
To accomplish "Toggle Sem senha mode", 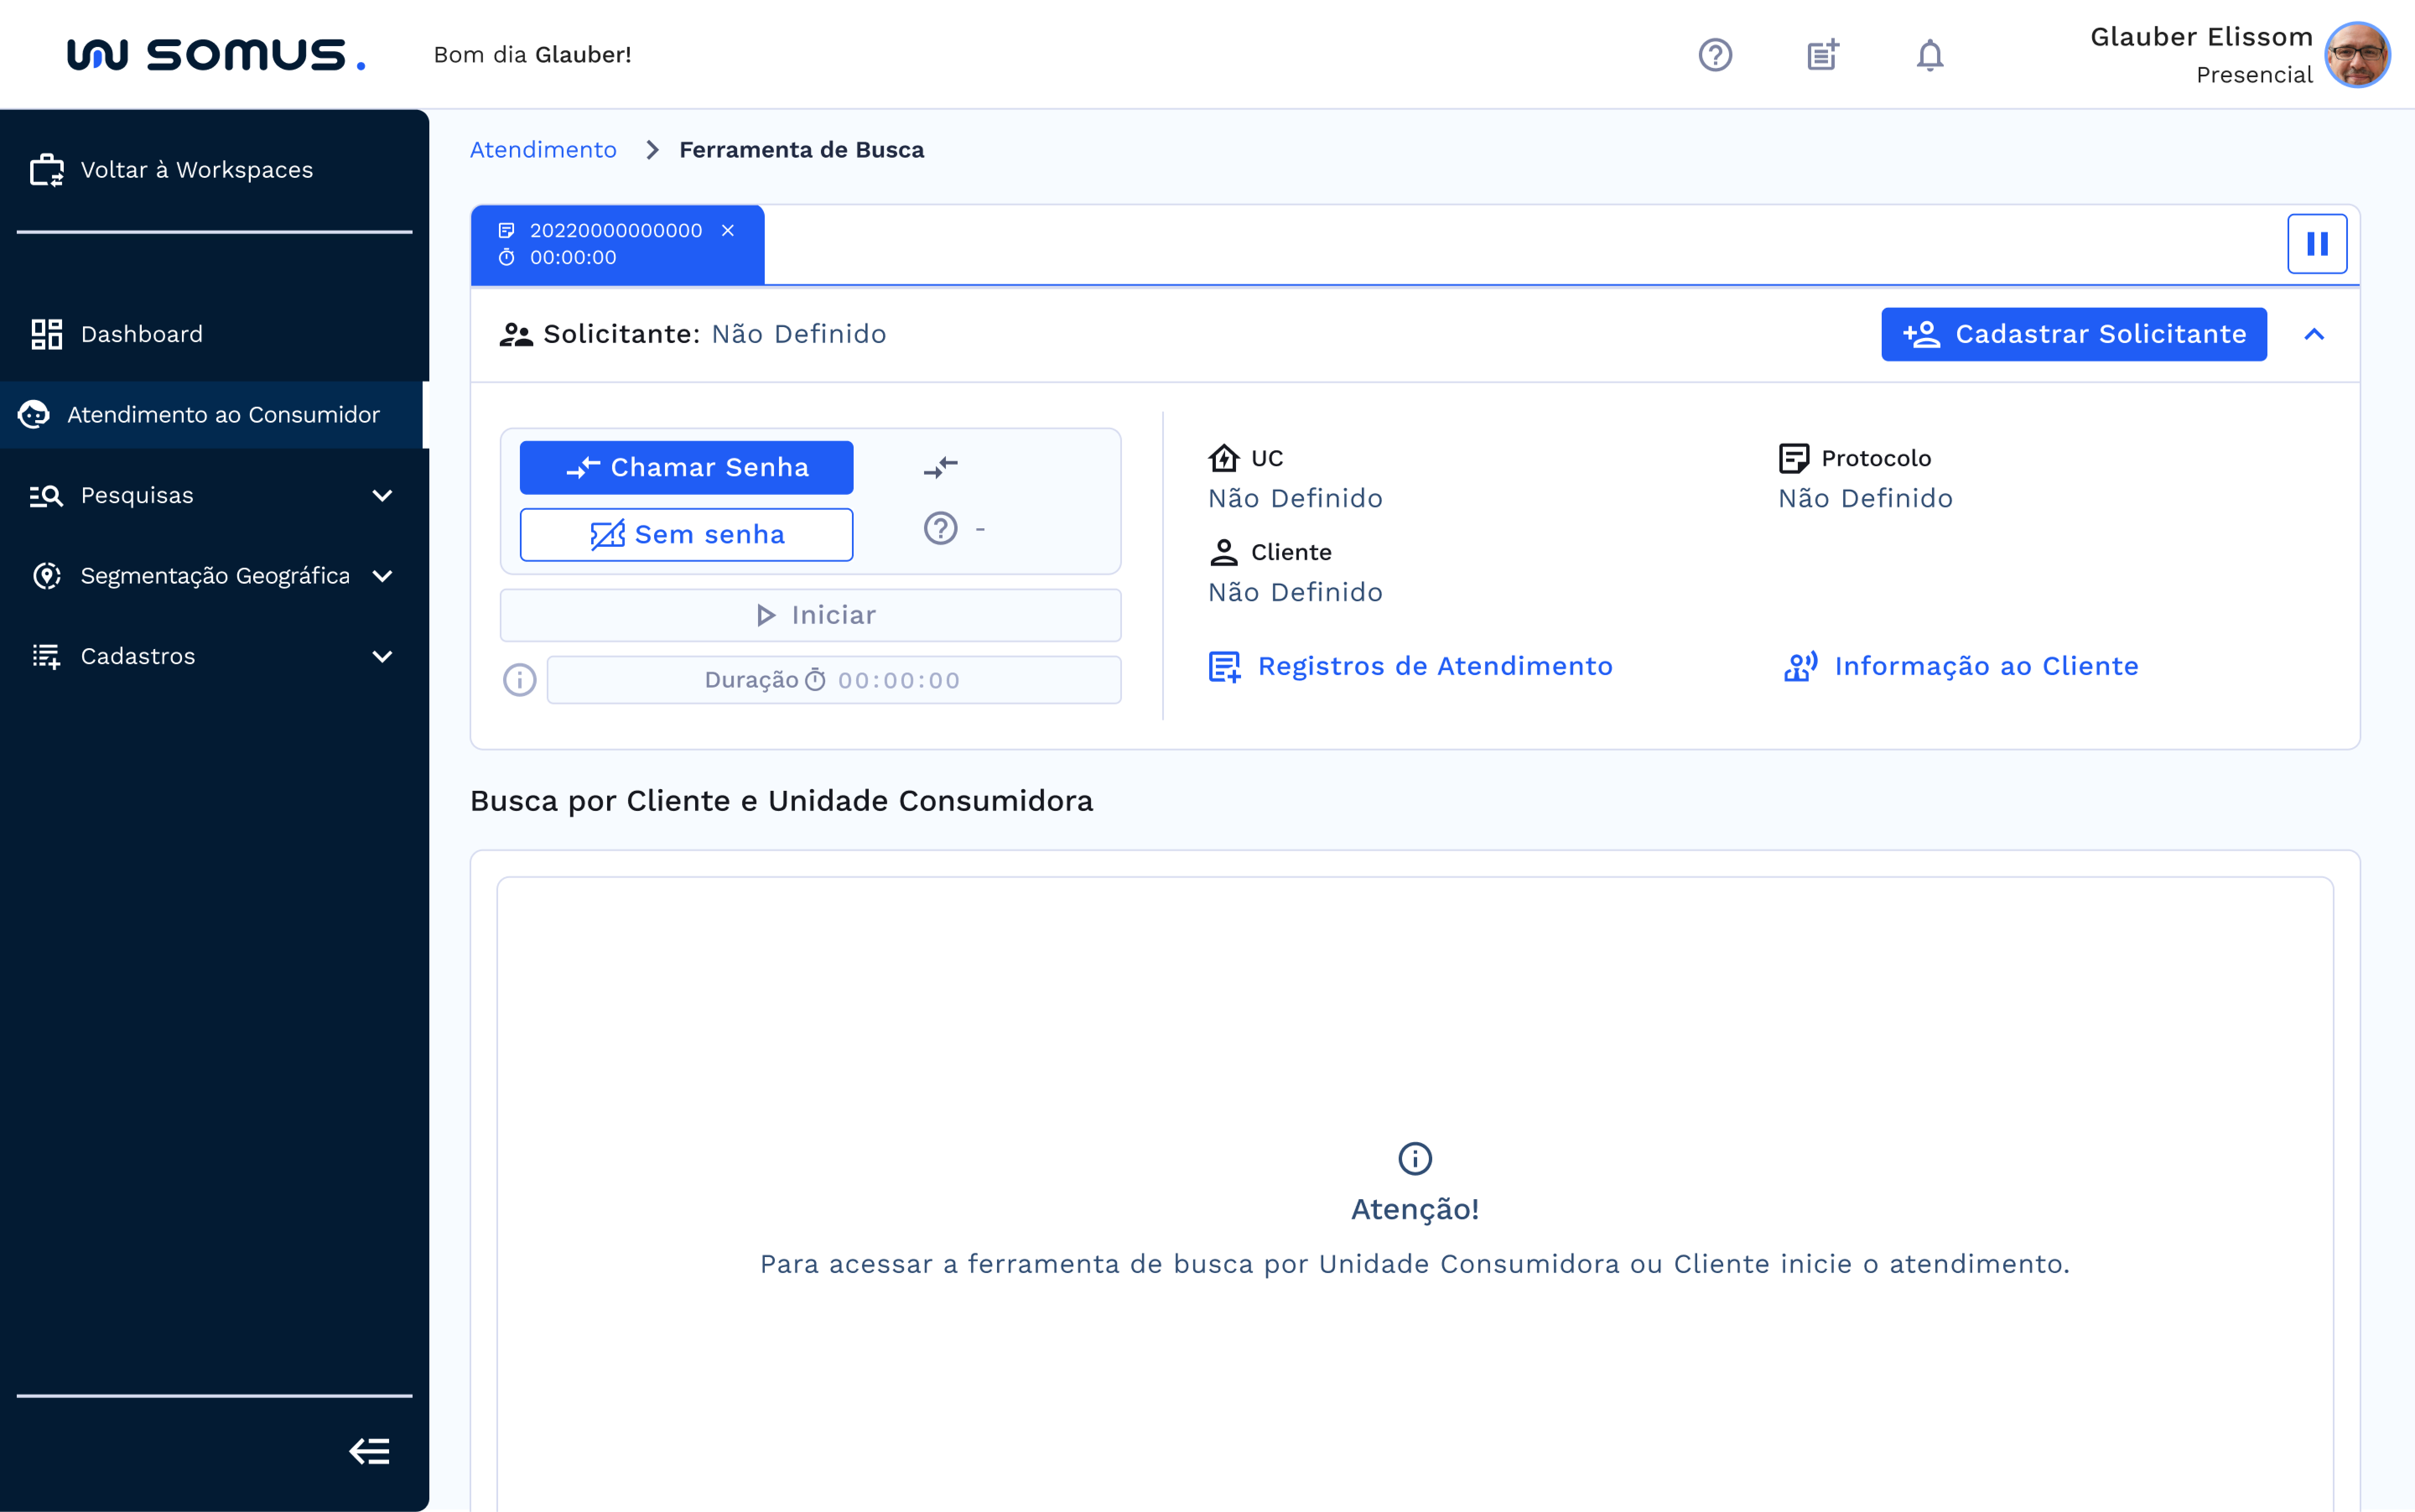I will point(686,534).
